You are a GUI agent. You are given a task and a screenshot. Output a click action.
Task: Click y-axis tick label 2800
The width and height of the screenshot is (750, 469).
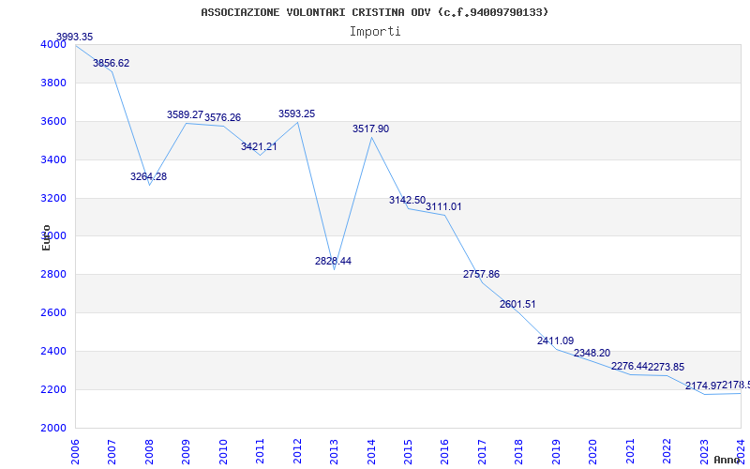click(53, 274)
